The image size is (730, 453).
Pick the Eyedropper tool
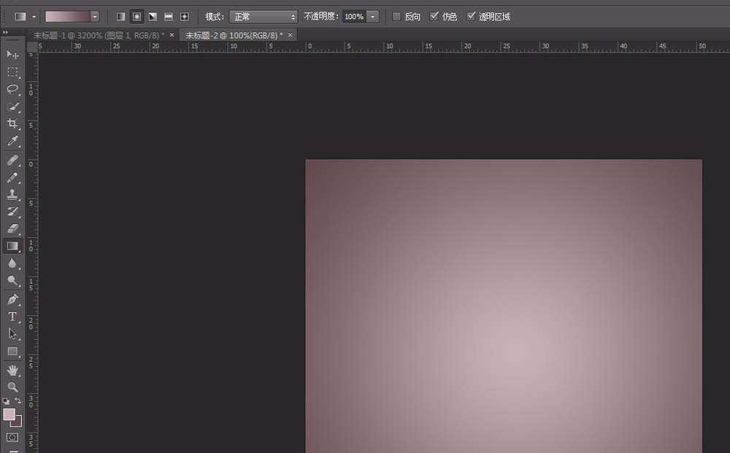pos(12,142)
